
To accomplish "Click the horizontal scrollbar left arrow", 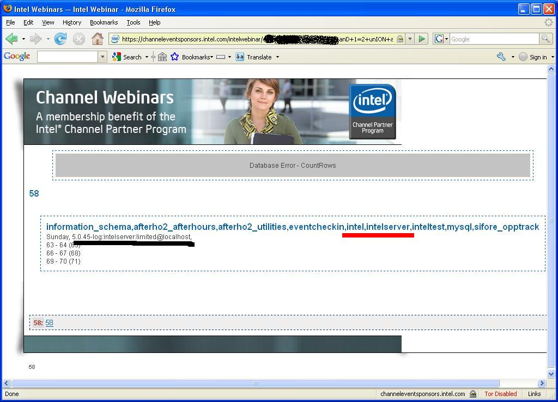I will 7,383.
